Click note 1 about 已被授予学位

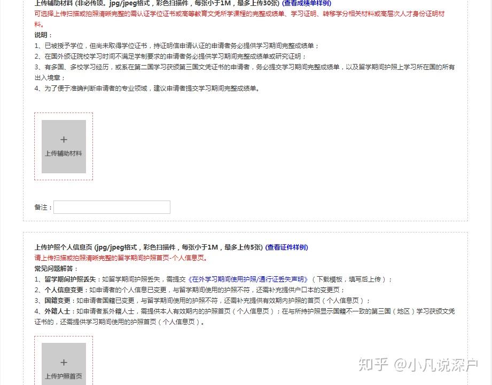(177, 46)
